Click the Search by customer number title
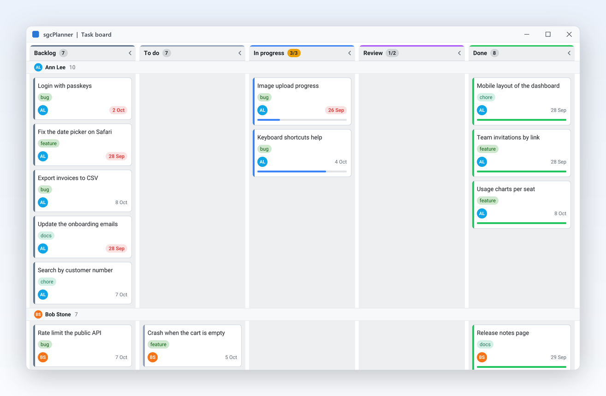Image resolution: width=606 pixels, height=396 pixels. pos(75,270)
